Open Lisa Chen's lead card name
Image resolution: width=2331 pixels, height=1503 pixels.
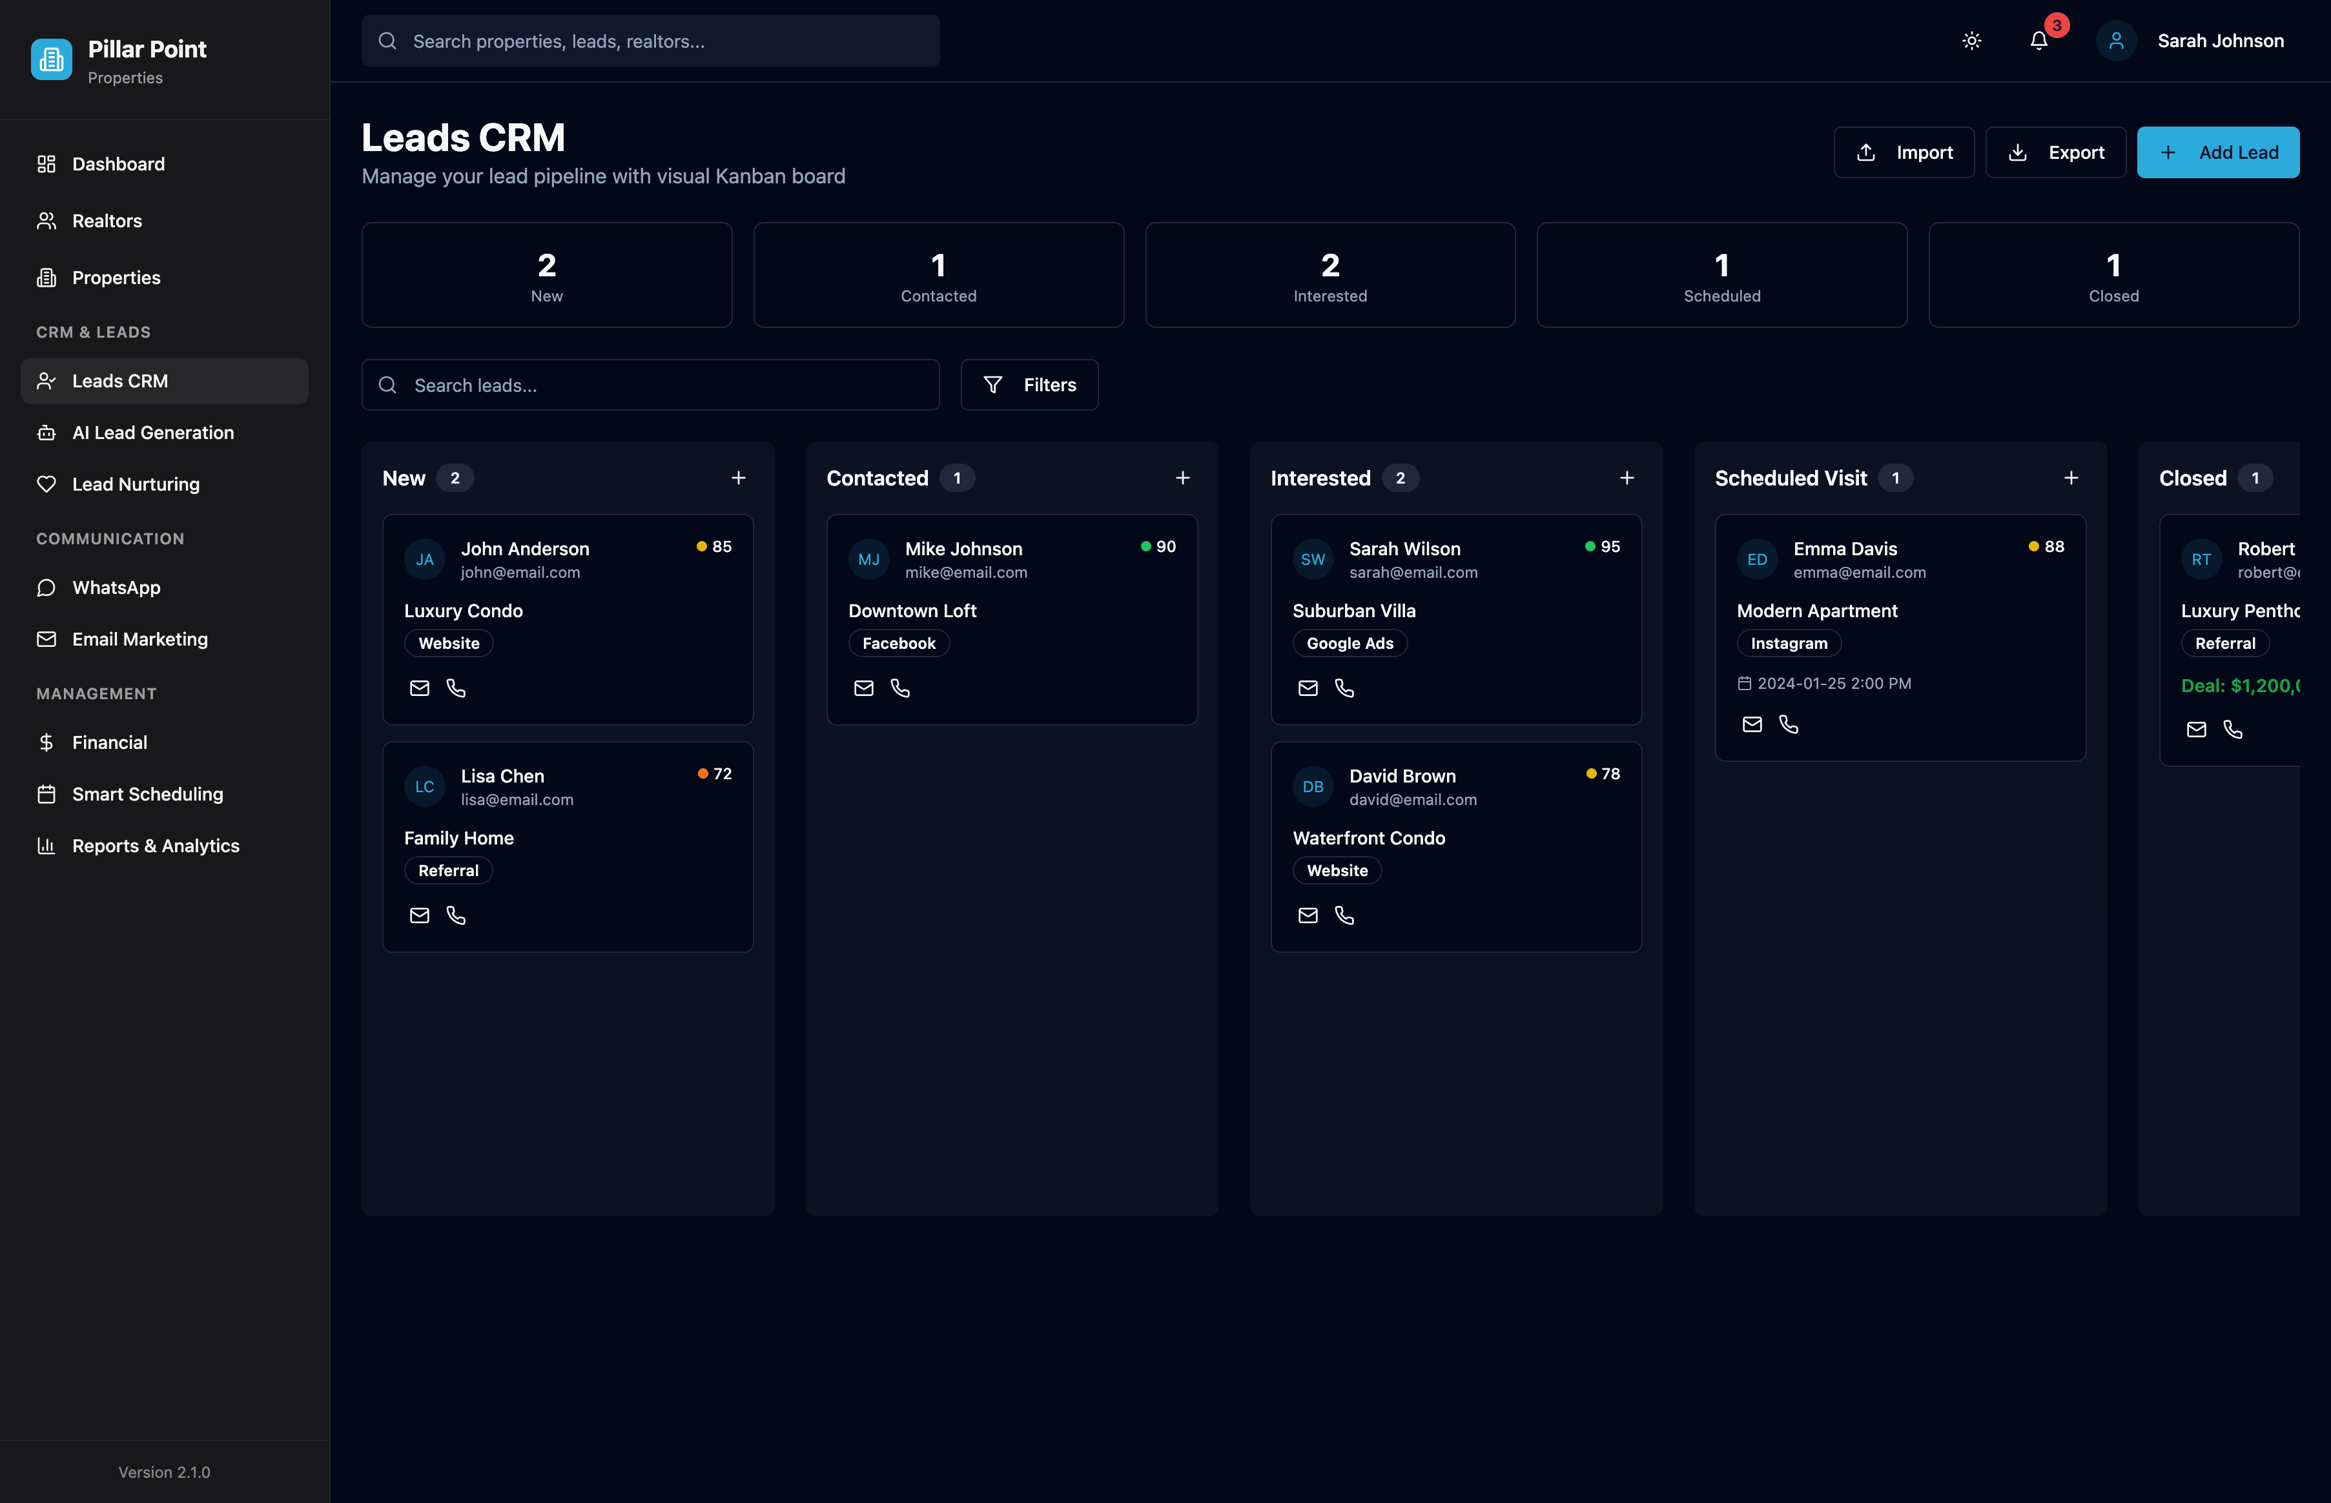point(503,776)
